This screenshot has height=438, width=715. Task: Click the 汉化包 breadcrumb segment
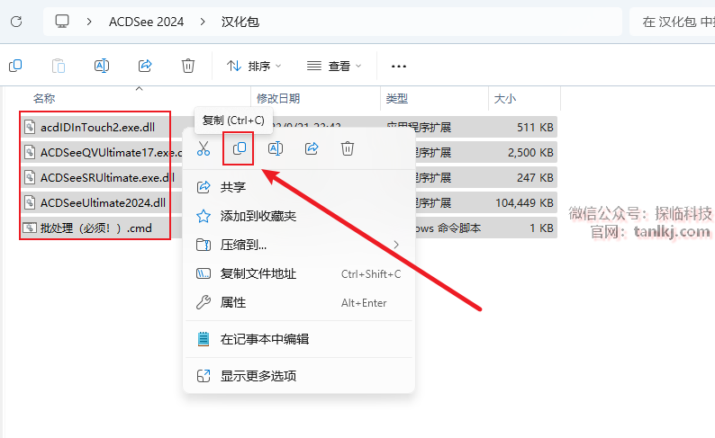tap(240, 22)
